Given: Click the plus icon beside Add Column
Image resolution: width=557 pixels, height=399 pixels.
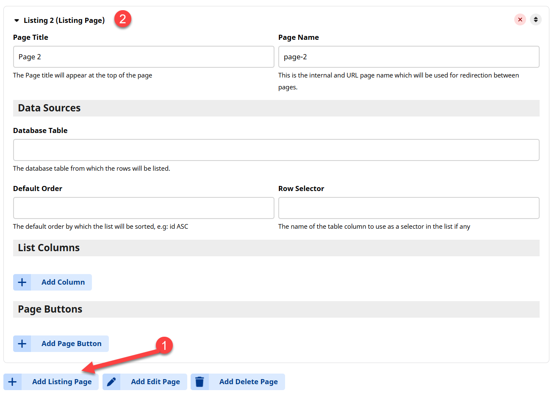Looking at the screenshot, I should 22,283.
